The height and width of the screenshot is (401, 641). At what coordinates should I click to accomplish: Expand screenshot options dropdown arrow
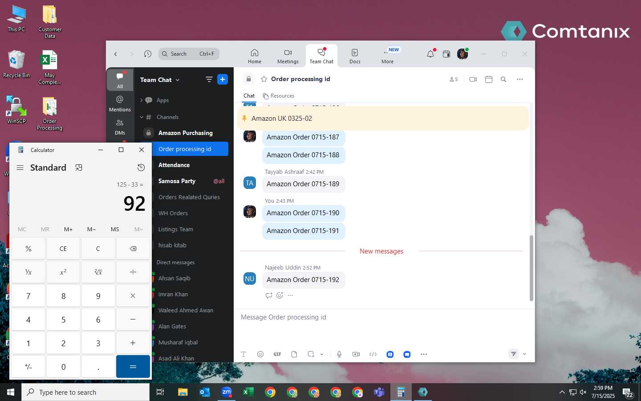coord(322,354)
